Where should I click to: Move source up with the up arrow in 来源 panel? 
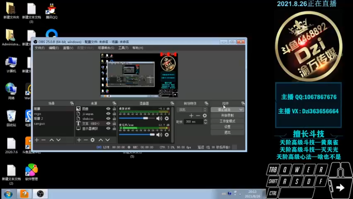(101, 140)
